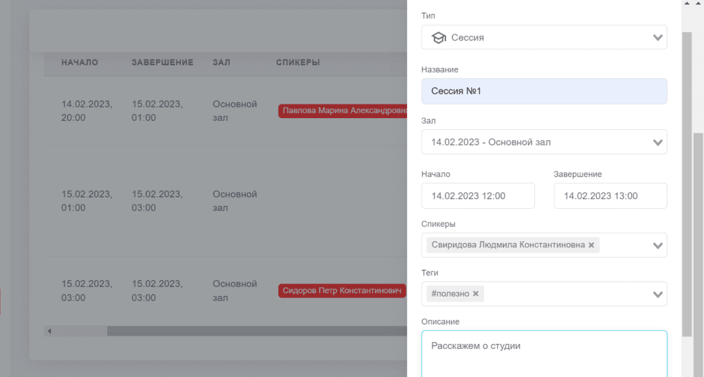
Task: Click the Павлова Марина Александровна speaker badge
Action: point(343,111)
